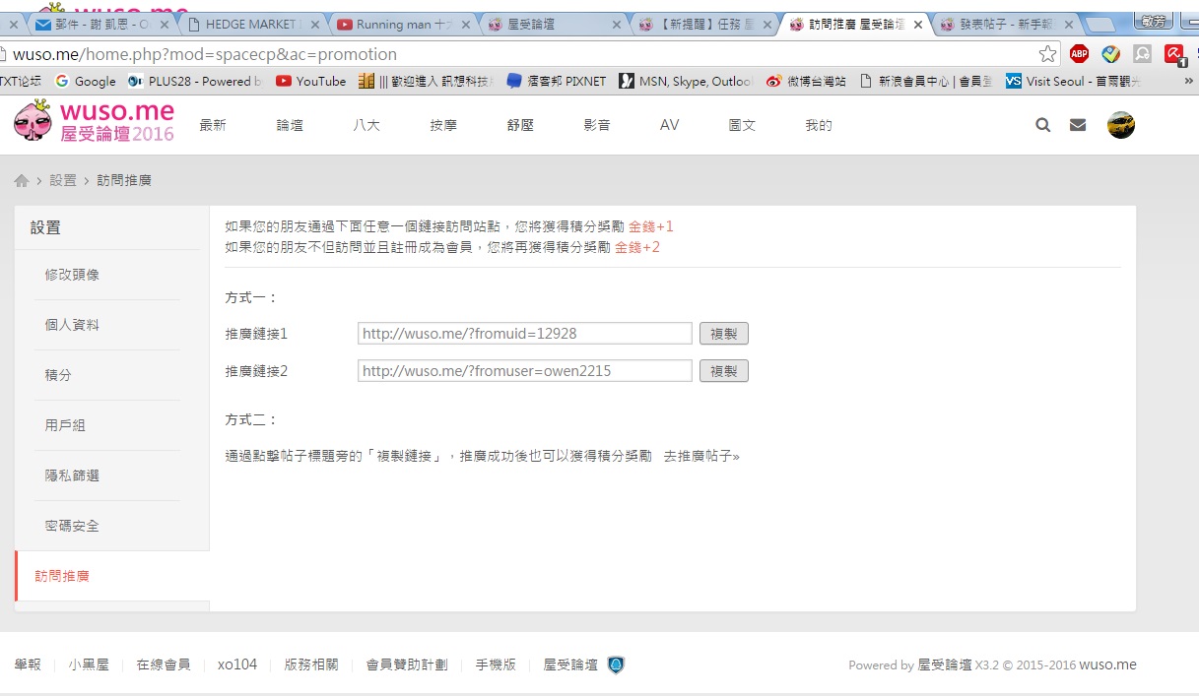The height and width of the screenshot is (696, 1199).
Task: Switch to the Running man tab
Action: 402,25
